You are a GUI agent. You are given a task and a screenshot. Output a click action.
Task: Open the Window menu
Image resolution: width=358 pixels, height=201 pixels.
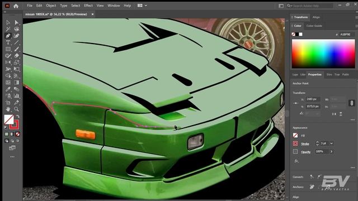[x=114, y=6]
